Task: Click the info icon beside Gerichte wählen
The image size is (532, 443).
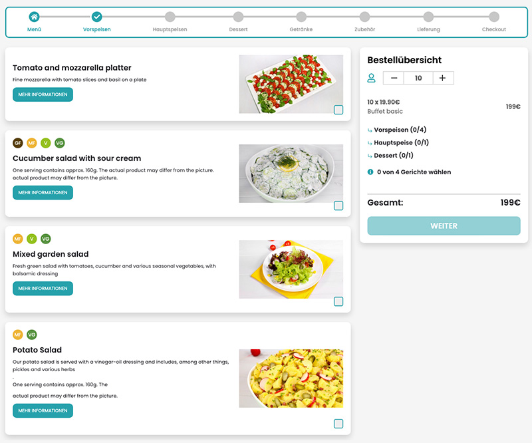Action: point(370,172)
